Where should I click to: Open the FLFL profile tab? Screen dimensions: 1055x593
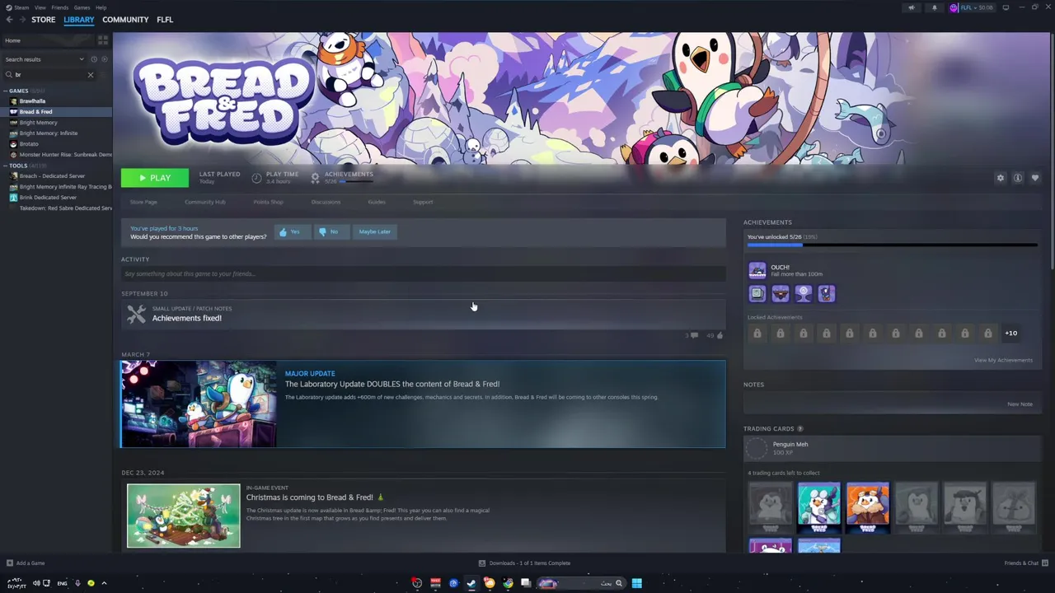point(165,20)
